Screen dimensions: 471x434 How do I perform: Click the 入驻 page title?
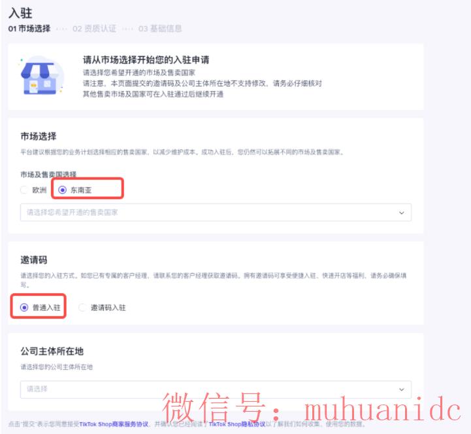tap(20, 13)
